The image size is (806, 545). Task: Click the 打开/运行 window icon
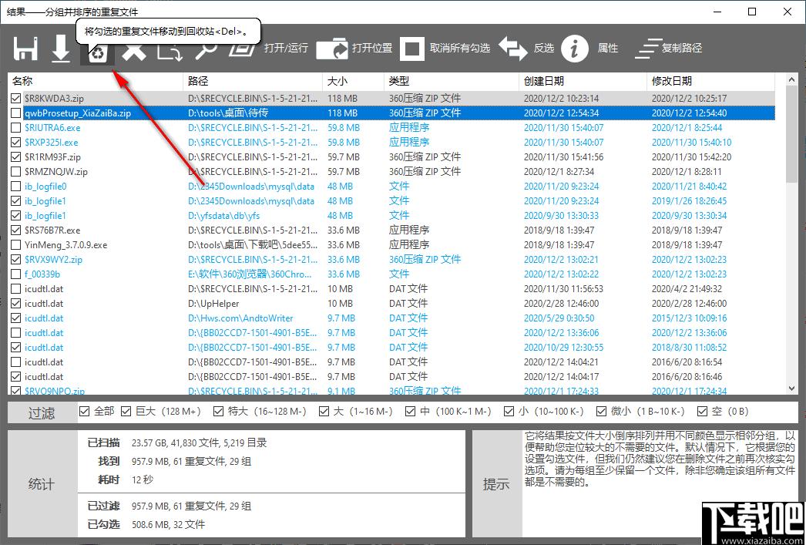(242, 52)
